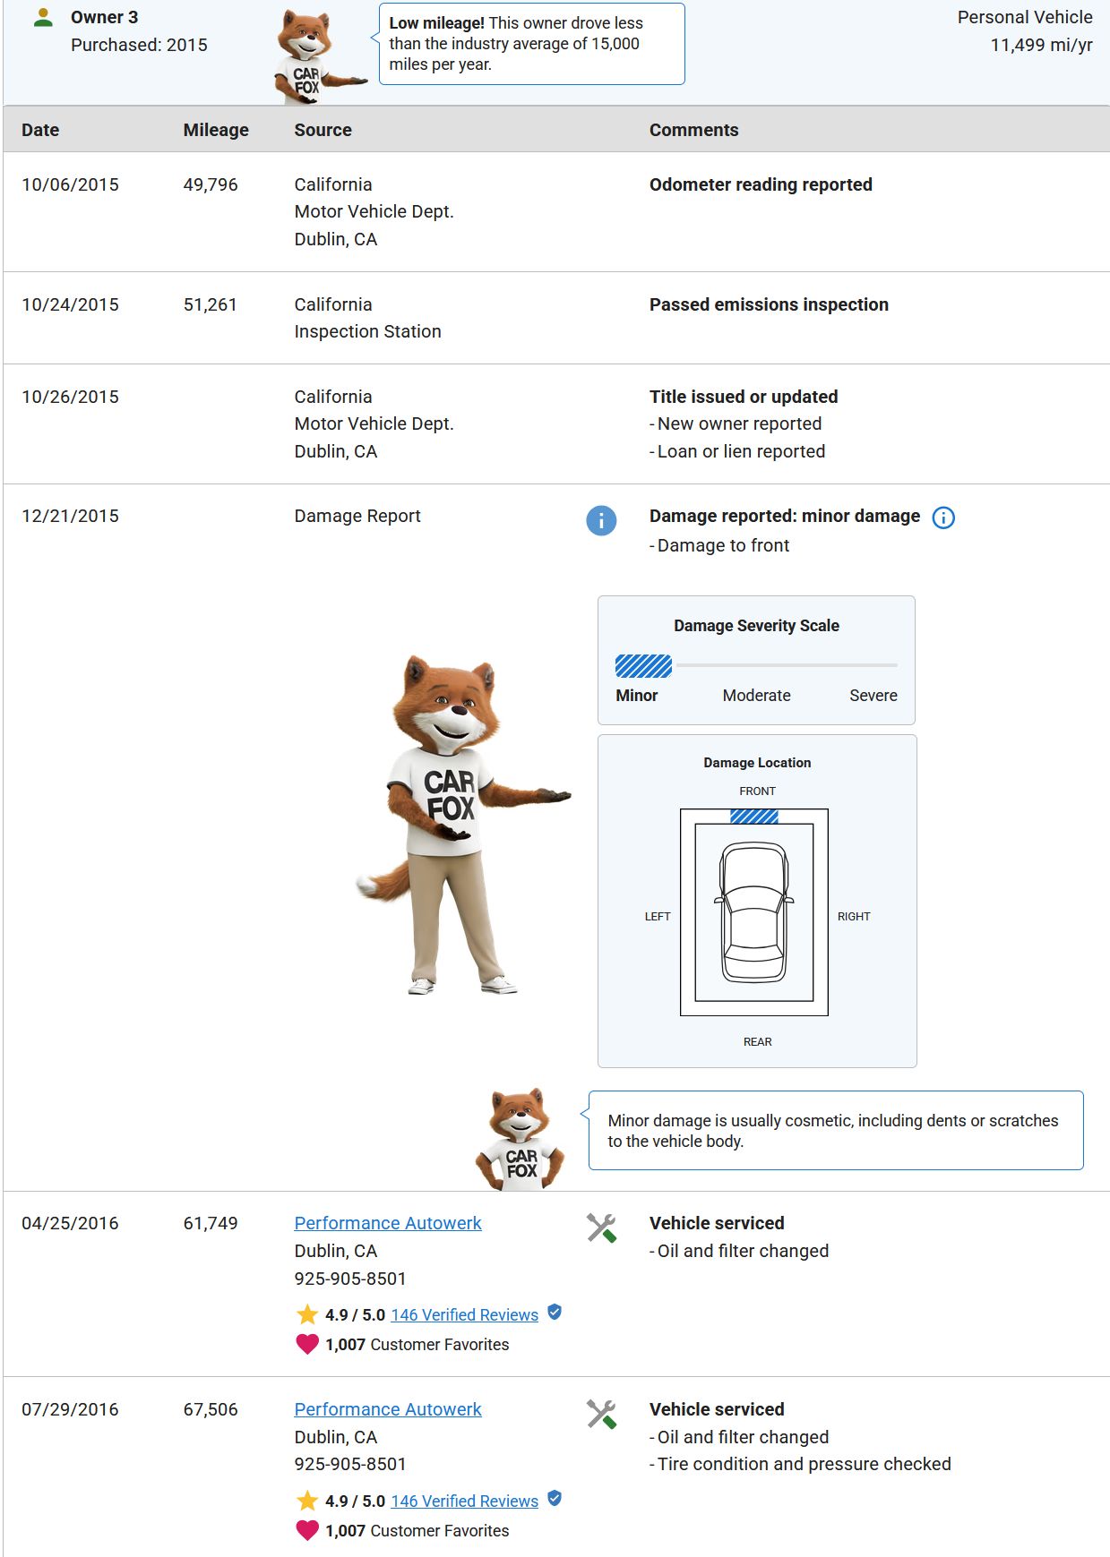Select the 10/26/2015 date cell

[x=70, y=397]
